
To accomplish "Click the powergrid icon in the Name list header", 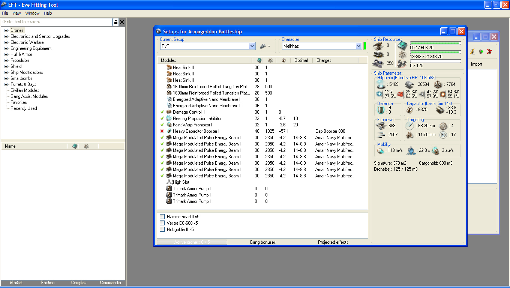I will (x=86, y=146).
